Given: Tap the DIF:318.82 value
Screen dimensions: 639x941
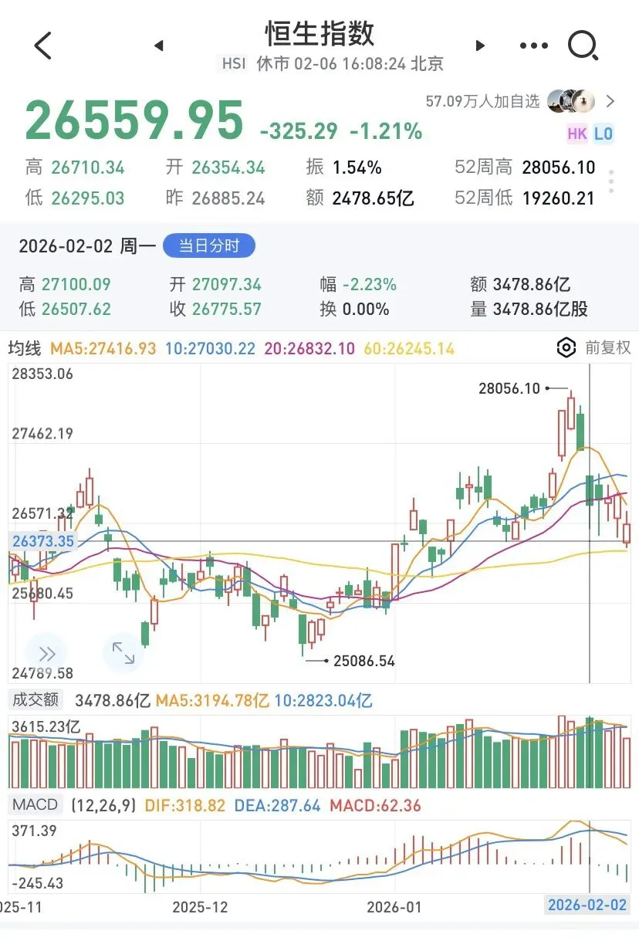Looking at the screenshot, I should (x=184, y=806).
